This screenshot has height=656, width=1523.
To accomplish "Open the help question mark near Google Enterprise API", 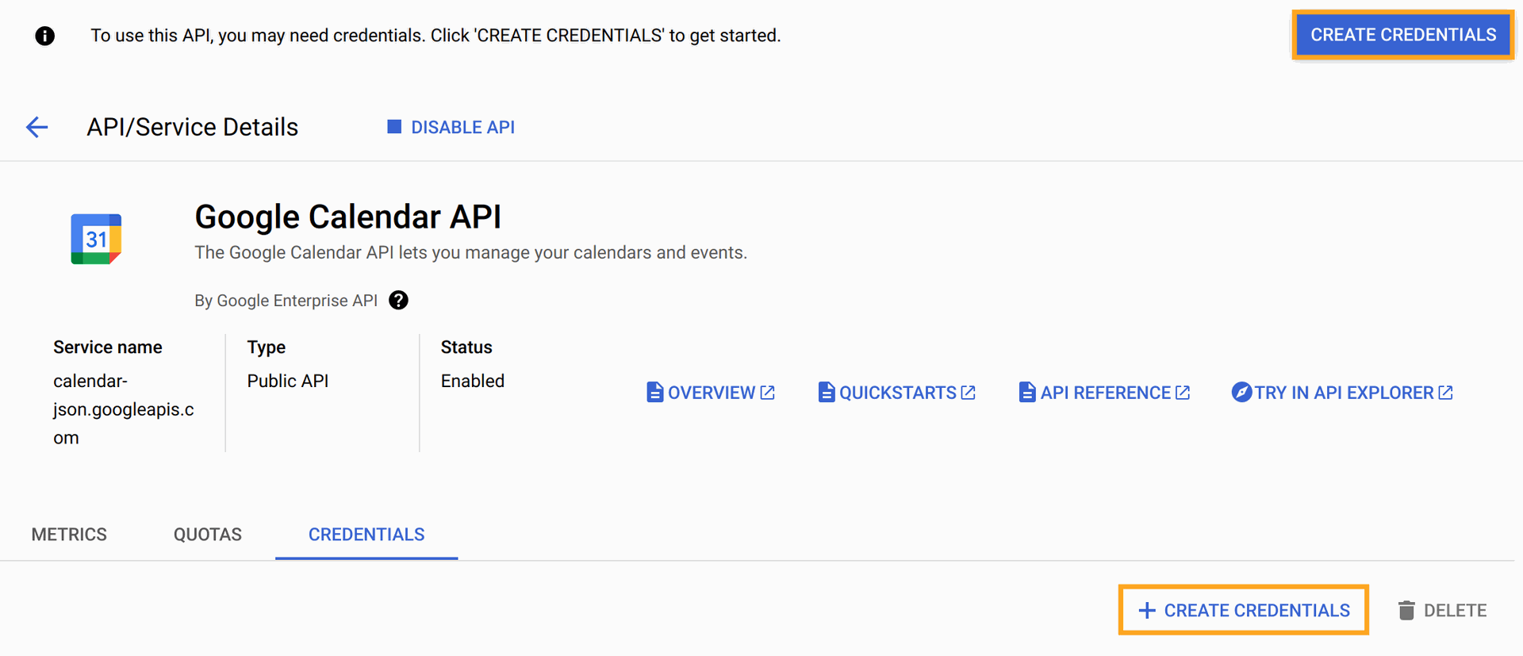I will tap(398, 301).
